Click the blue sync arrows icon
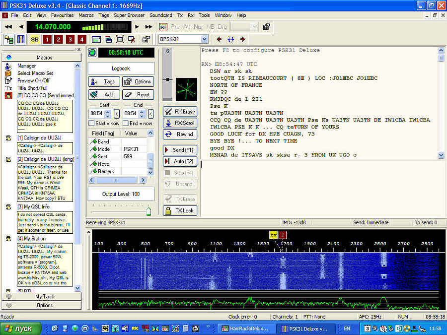Viewport: 447px width, 335px height. [231, 39]
